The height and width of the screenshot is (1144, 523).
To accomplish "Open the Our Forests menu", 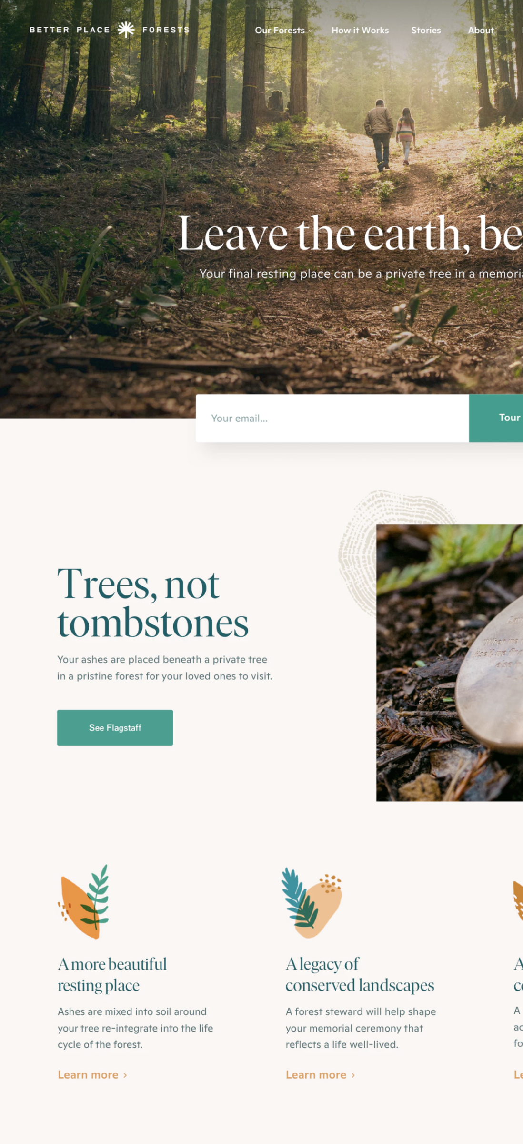I will coord(280,30).
